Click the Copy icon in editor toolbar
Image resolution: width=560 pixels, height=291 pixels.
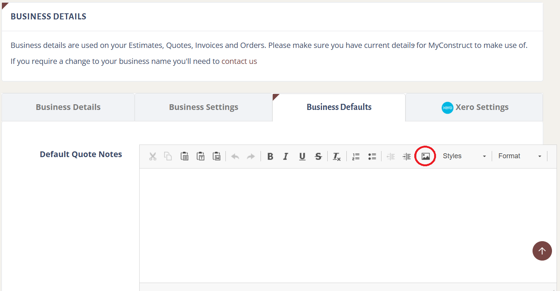(x=168, y=156)
